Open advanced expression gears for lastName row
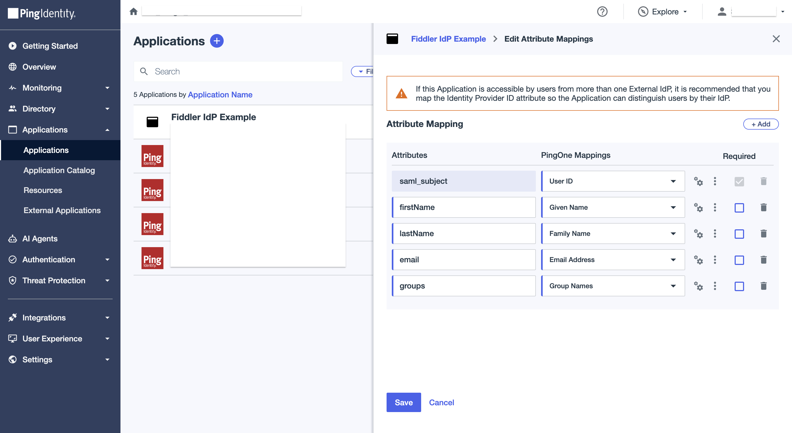The height and width of the screenshot is (433, 792). [x=698, y=234]
